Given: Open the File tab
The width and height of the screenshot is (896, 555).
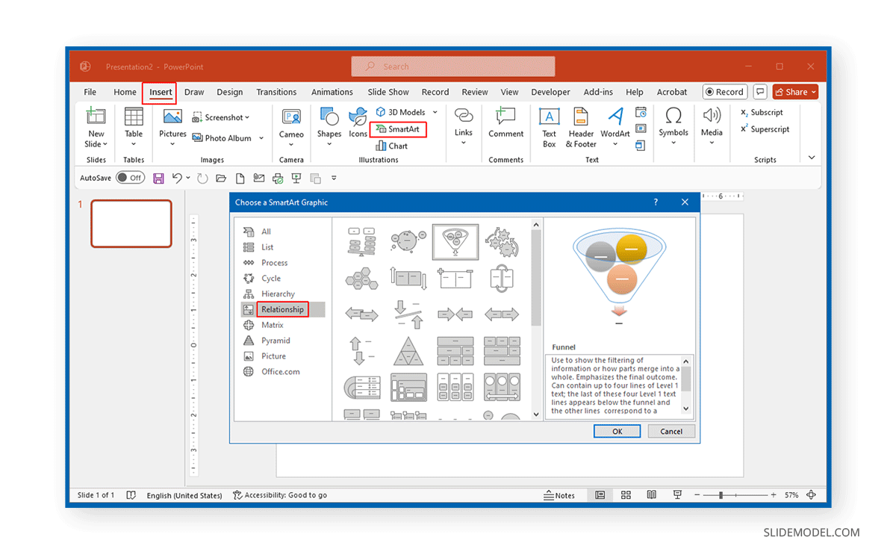Looking at the screenshot, I should click(x=90, y=92).
